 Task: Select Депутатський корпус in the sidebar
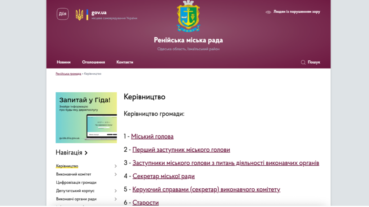[x=75, y=190]
